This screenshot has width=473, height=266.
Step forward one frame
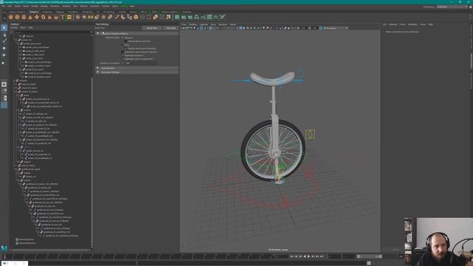[x=313, y=256]
